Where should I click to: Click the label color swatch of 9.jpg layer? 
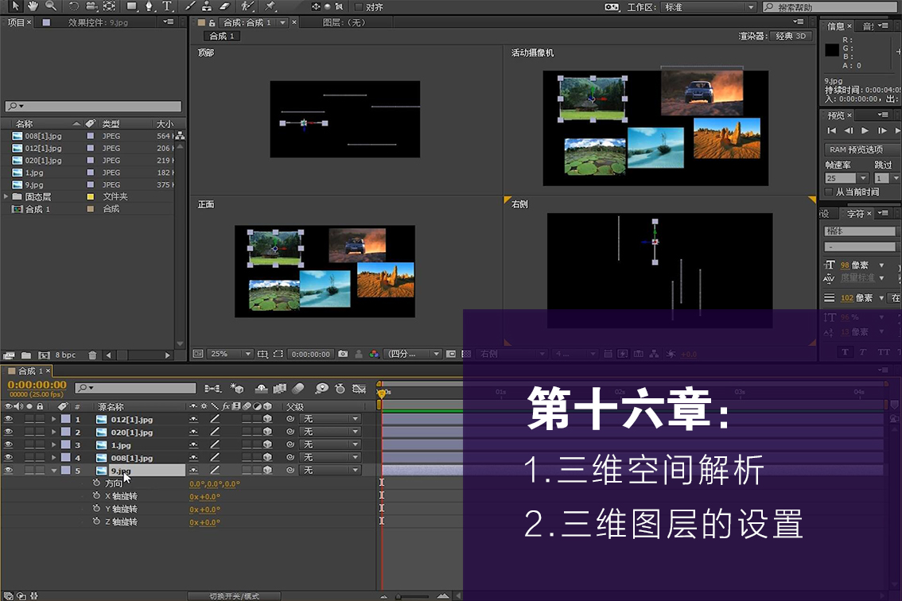[x=65, y=471]
